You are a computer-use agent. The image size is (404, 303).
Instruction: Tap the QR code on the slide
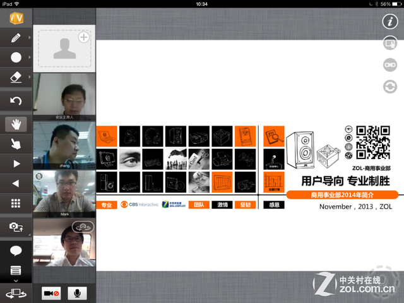pos(373,143)
